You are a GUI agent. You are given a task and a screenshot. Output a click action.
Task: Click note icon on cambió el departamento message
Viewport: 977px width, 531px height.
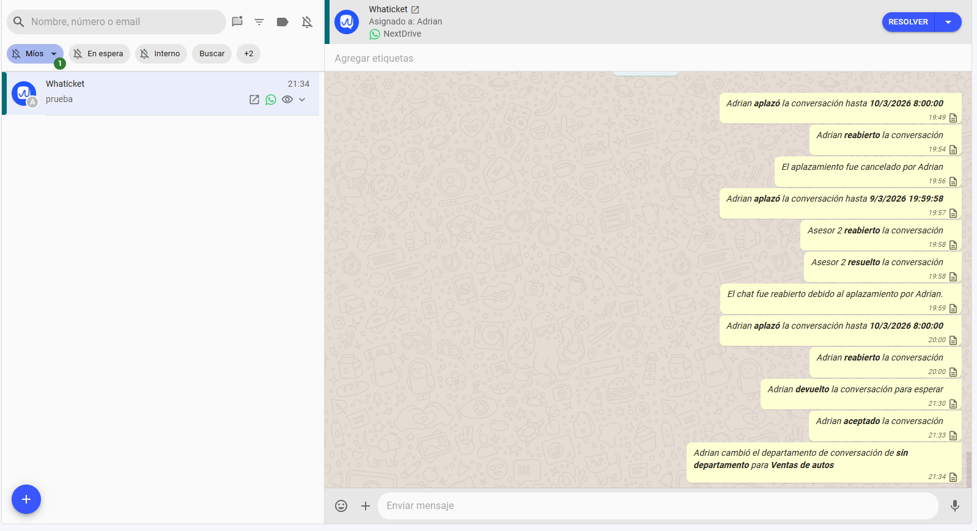click(953, 477)
